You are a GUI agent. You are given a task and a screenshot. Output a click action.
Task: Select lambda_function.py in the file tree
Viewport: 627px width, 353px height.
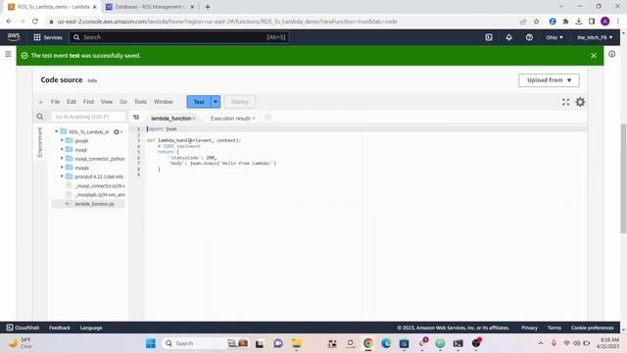94,204
